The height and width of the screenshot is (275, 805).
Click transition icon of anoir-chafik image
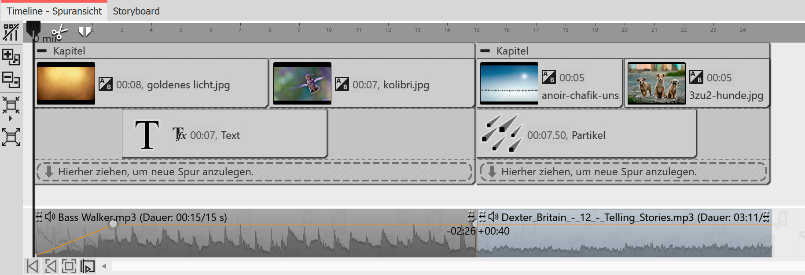(x=549, y=77)
